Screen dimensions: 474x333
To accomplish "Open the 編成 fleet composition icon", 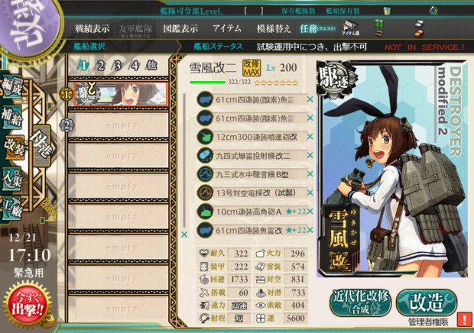I will tap(12, 86).
